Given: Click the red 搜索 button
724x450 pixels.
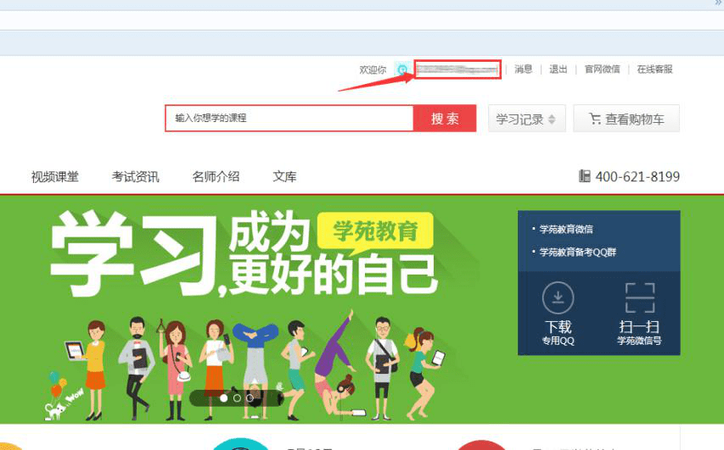Looking at the screenshot, I should coord(445,119).
